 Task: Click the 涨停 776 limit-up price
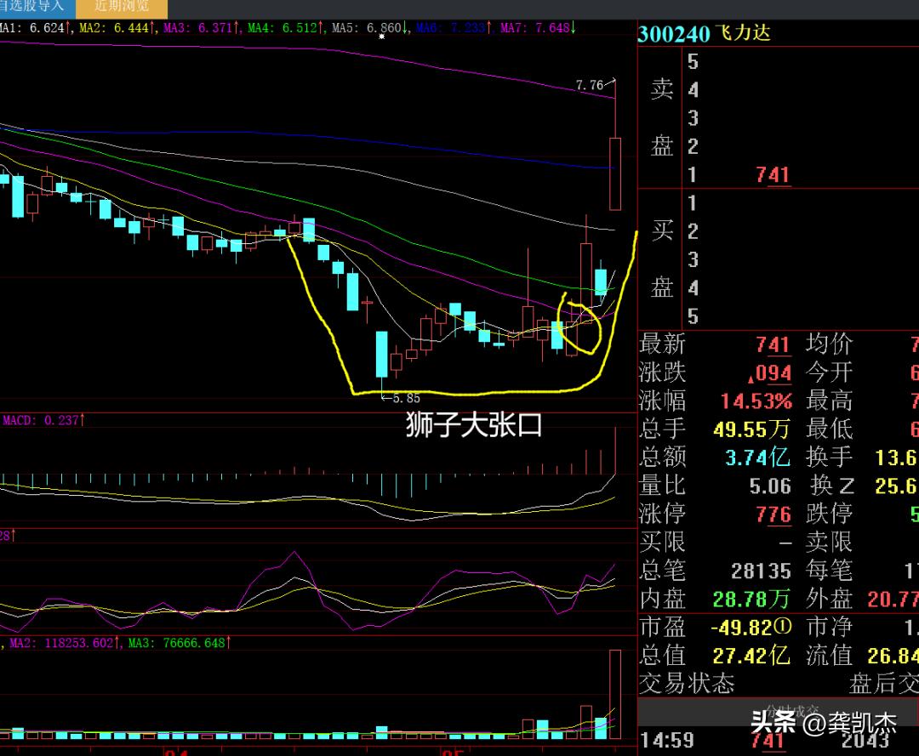(x=773, y=514)
